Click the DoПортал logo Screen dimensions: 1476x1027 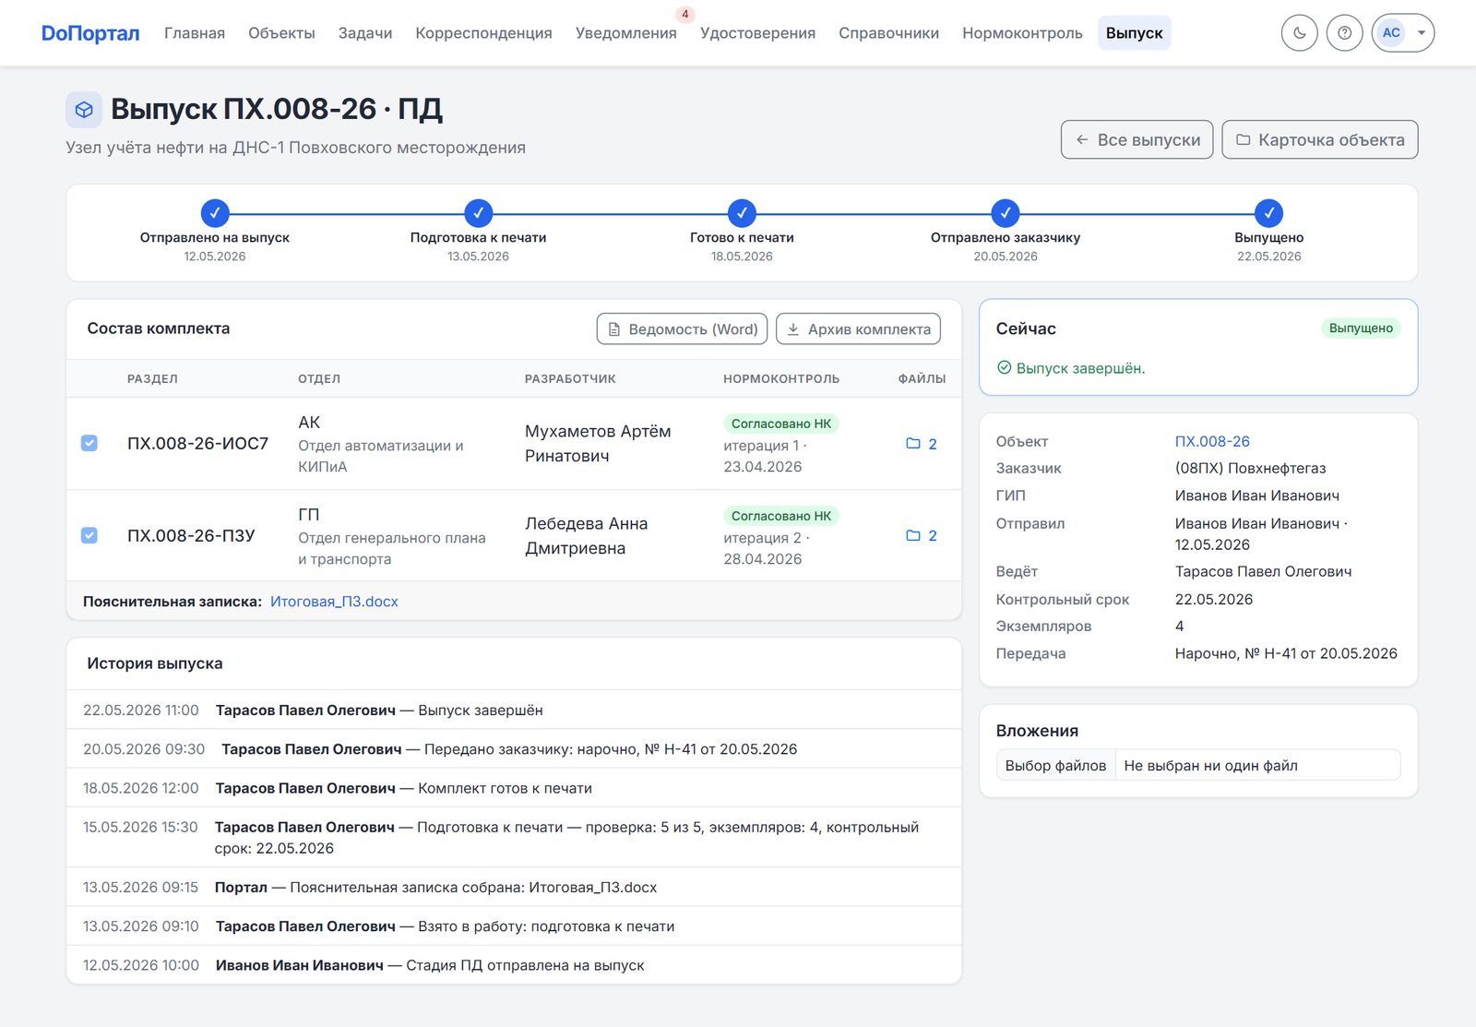(x=90, y=33)
